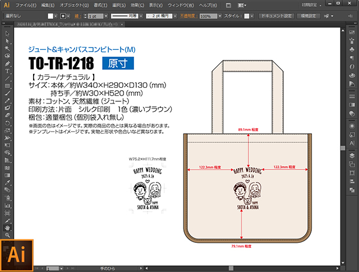Click the ドキュメント設定 button
Image resolution: width=359 pixels, height=272 pixels.
[276, 17]
